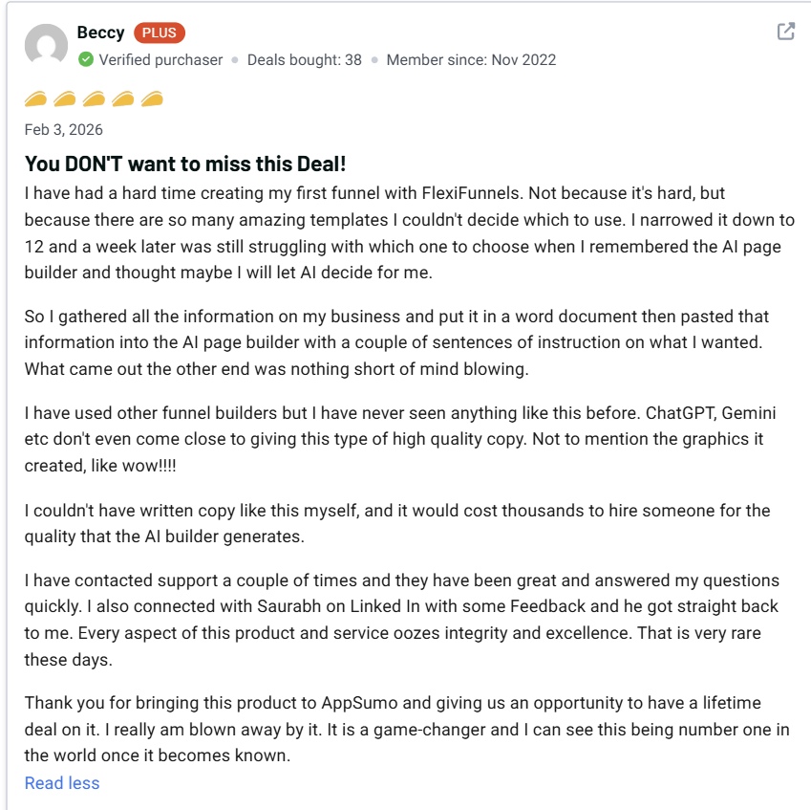Click the third taco rating icon
The image size is (811, 810).
coord(94,99)
